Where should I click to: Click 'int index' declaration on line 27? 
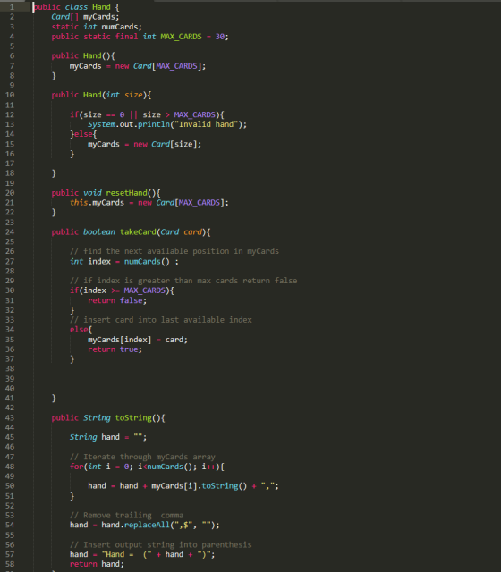tap(90, 262)
